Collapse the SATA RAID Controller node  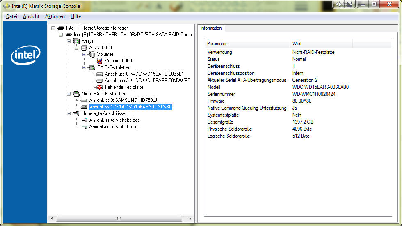(x=61, y=35)
